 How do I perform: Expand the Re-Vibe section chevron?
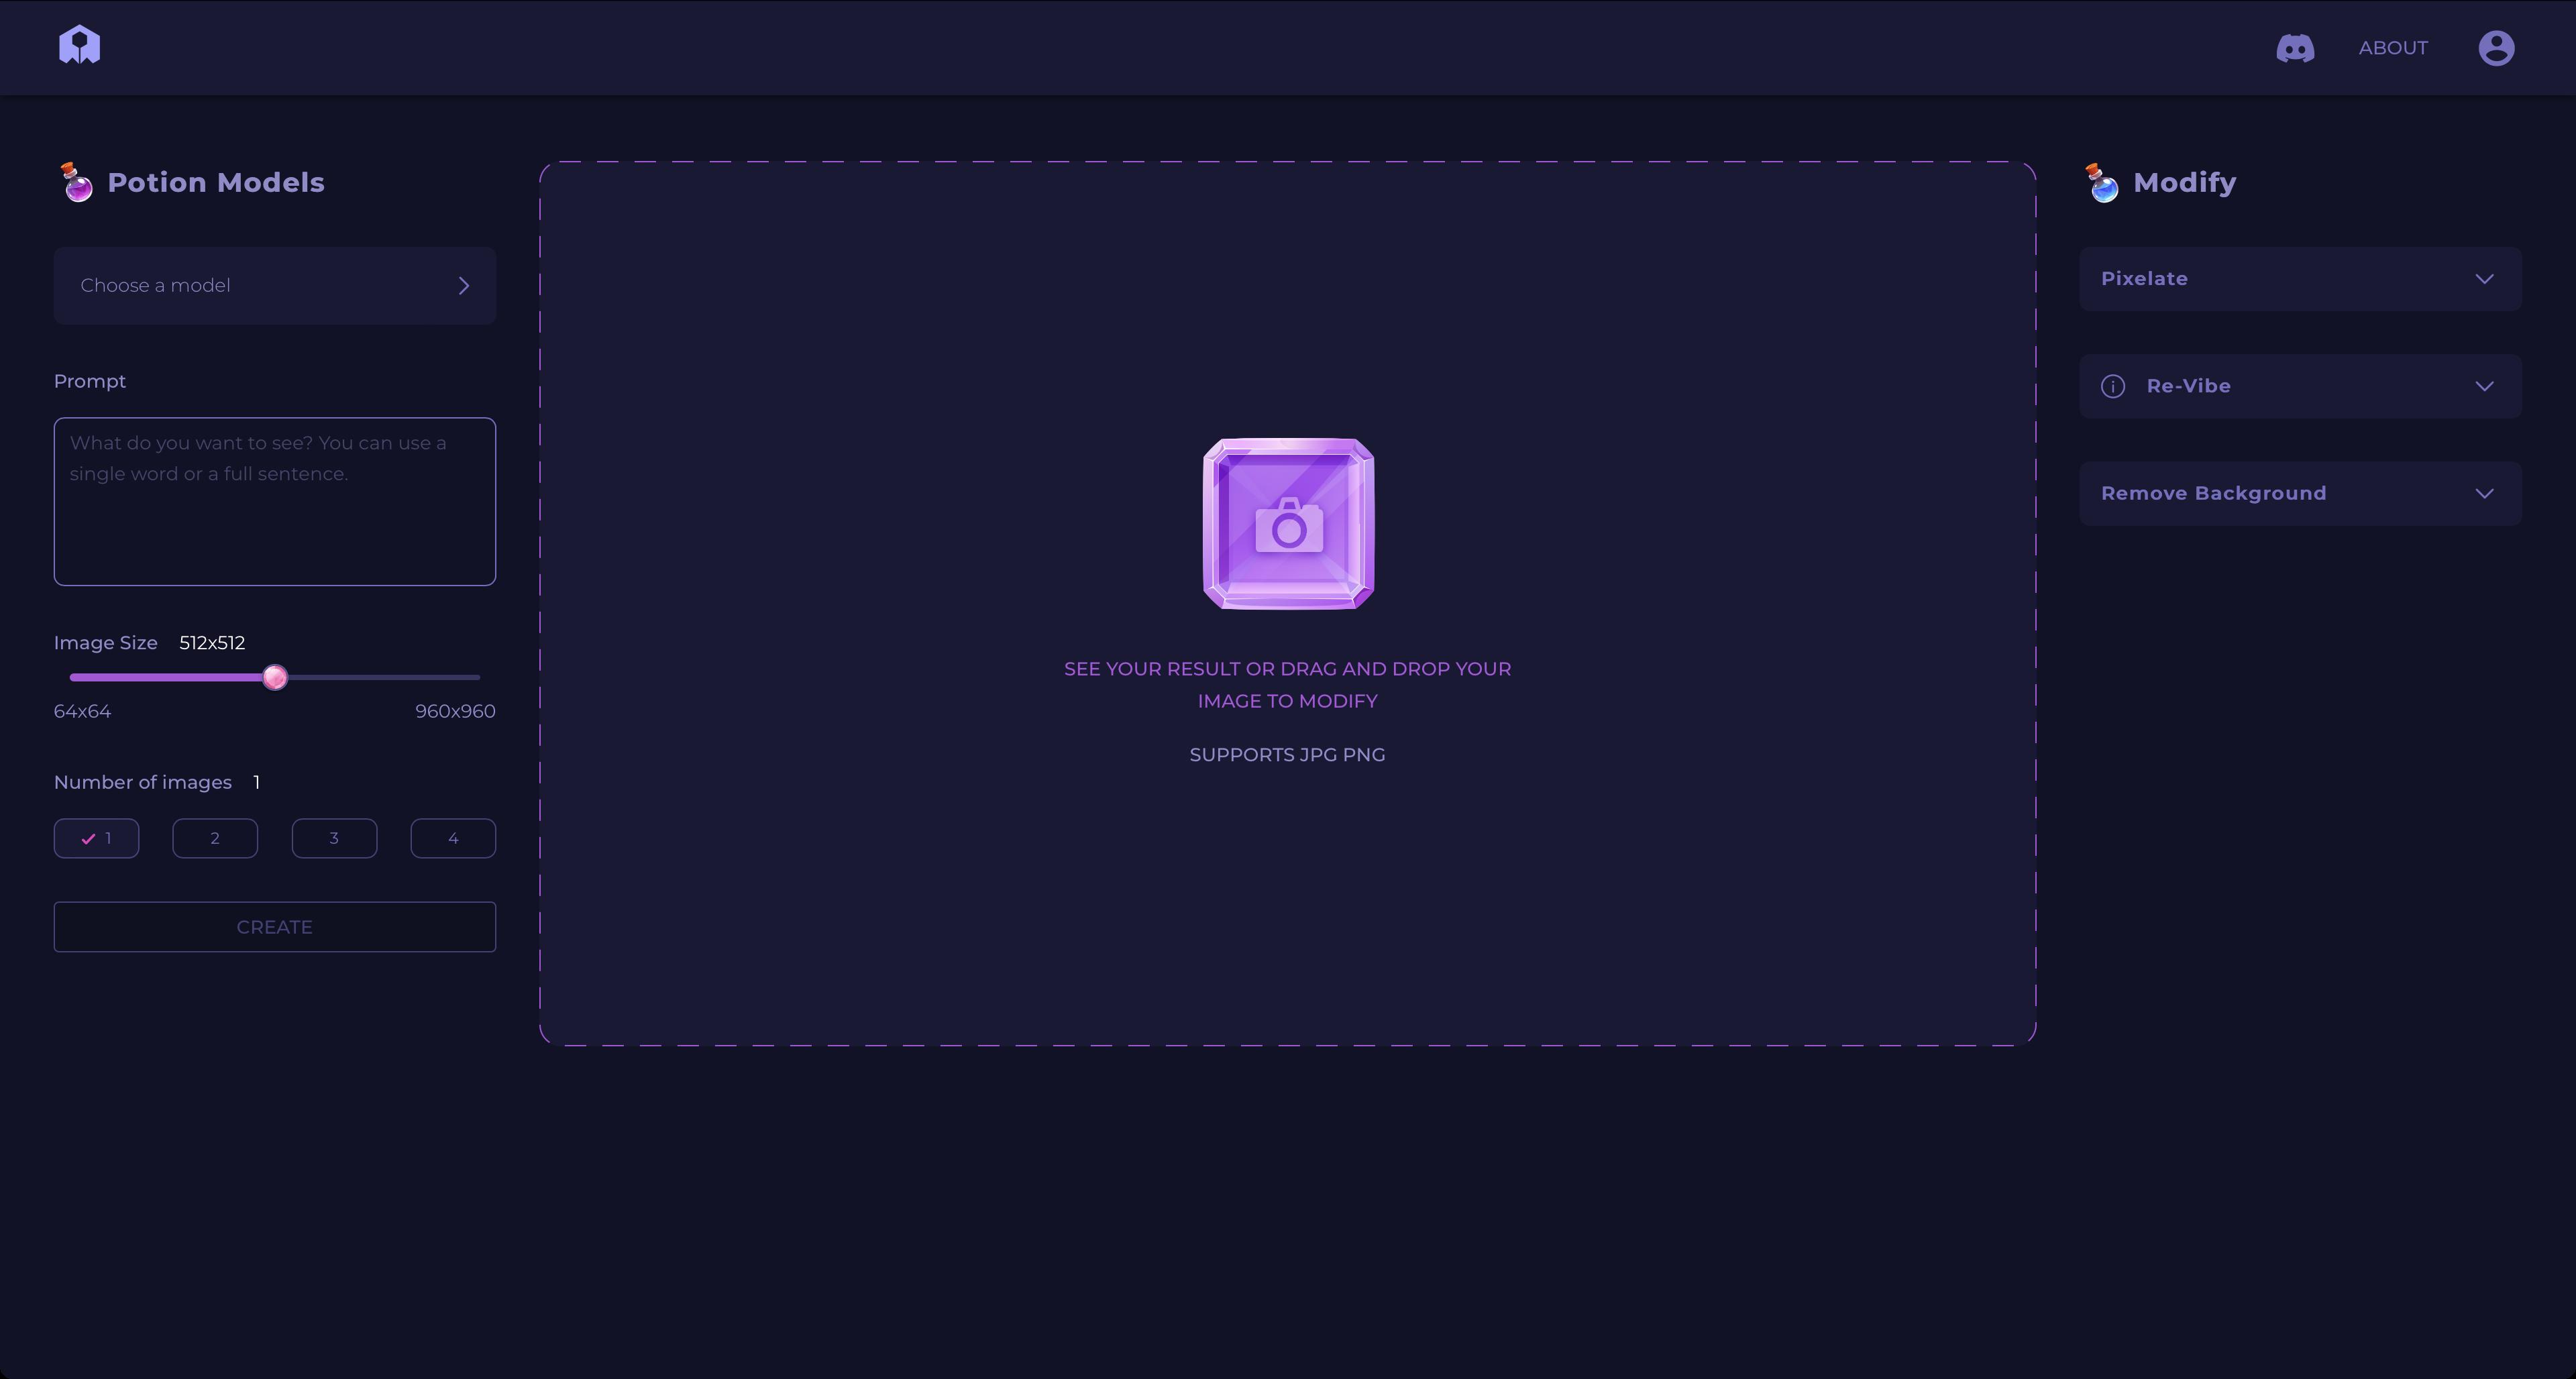2484,386
